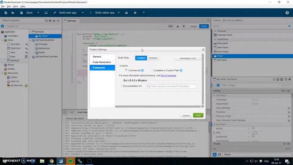Collapse the Resources tree node
This screenshot has height=165, width=293.
coord(2,73)
